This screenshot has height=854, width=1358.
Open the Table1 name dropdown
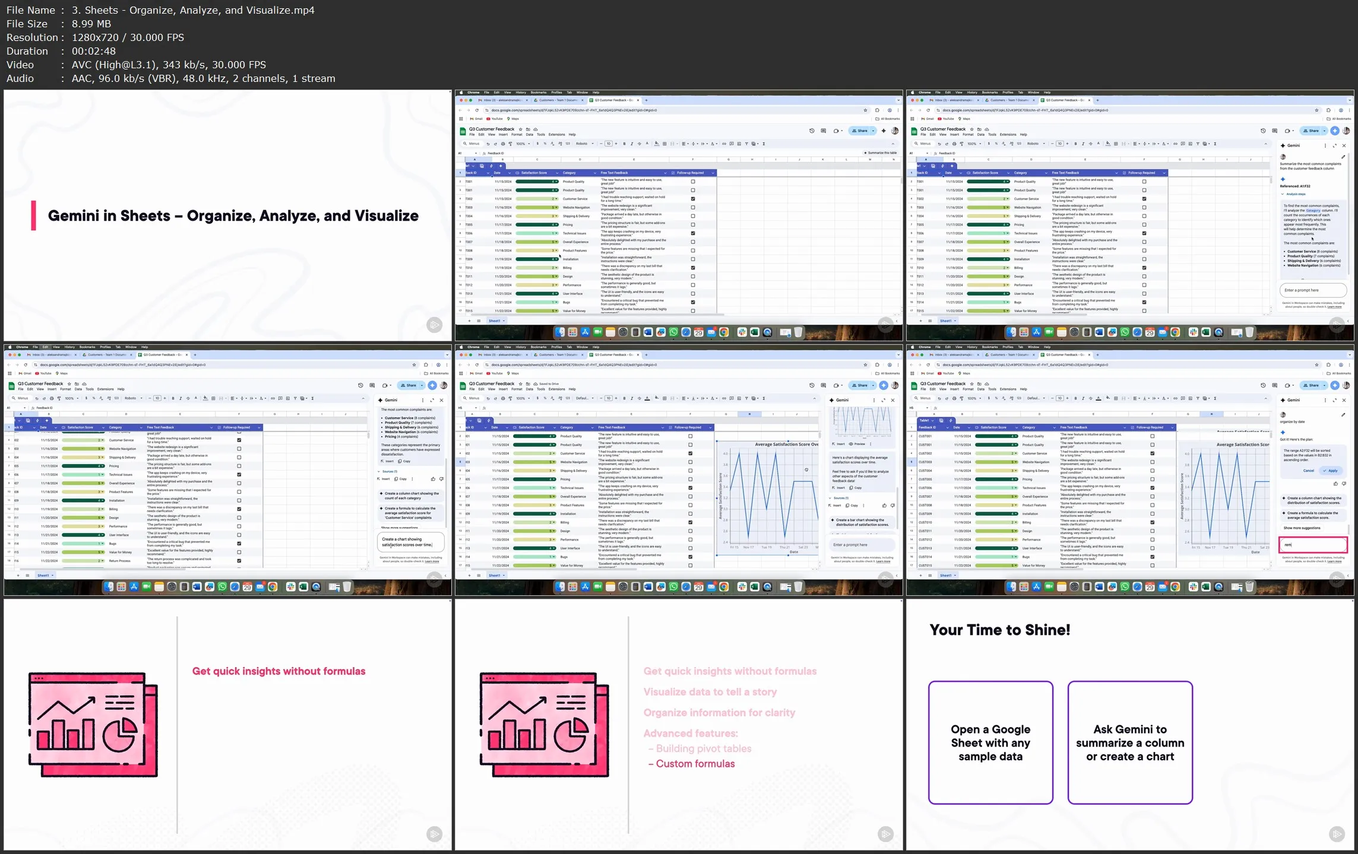(x=932, y=420)
